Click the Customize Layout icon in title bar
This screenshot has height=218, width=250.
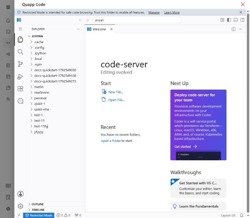[222, 20]
